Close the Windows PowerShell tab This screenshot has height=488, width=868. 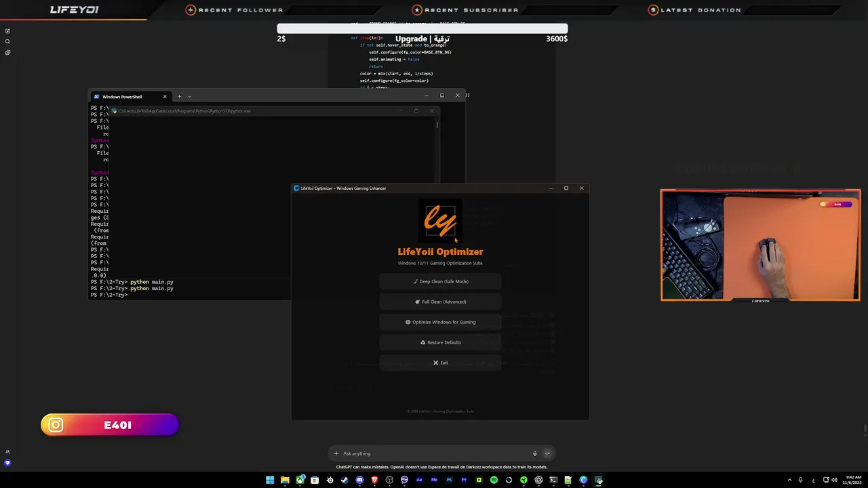click(x=165, y=96)
